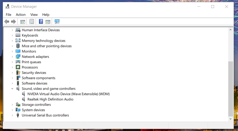Open Properties toolbar icon
Image resolution: width=238 pixels, height=131 pixels.
(32, 22)
